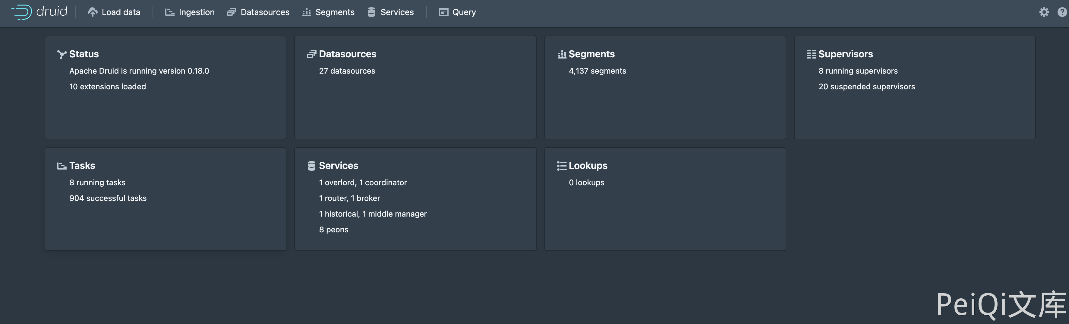
Task: Open the Query view
Action: 457,12
